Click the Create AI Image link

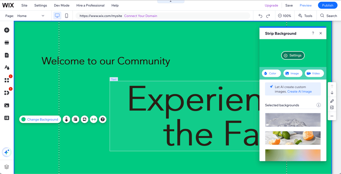point(299,91)
